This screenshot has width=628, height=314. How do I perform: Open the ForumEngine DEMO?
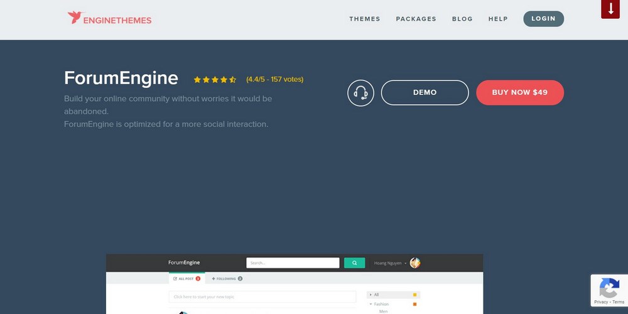pos(425,92)
